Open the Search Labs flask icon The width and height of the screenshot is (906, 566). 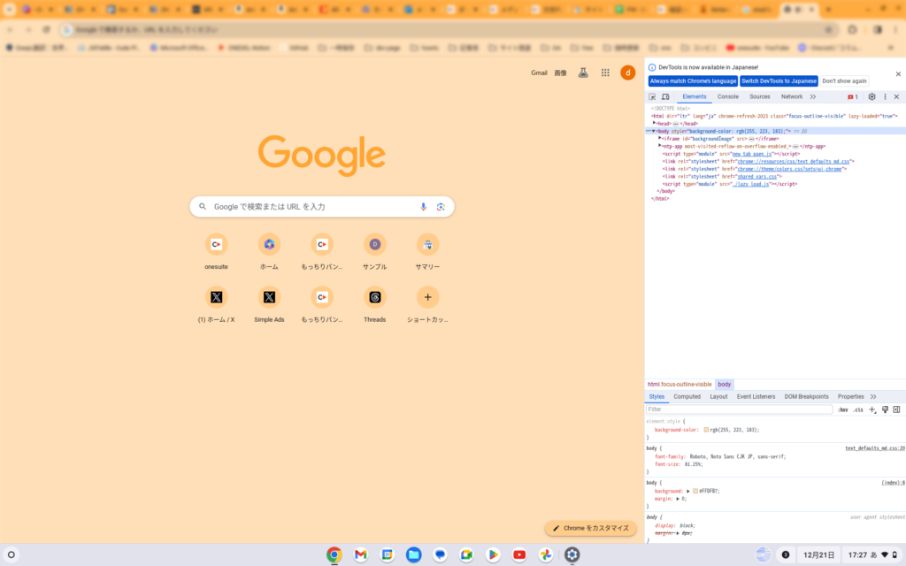point(583,73)
